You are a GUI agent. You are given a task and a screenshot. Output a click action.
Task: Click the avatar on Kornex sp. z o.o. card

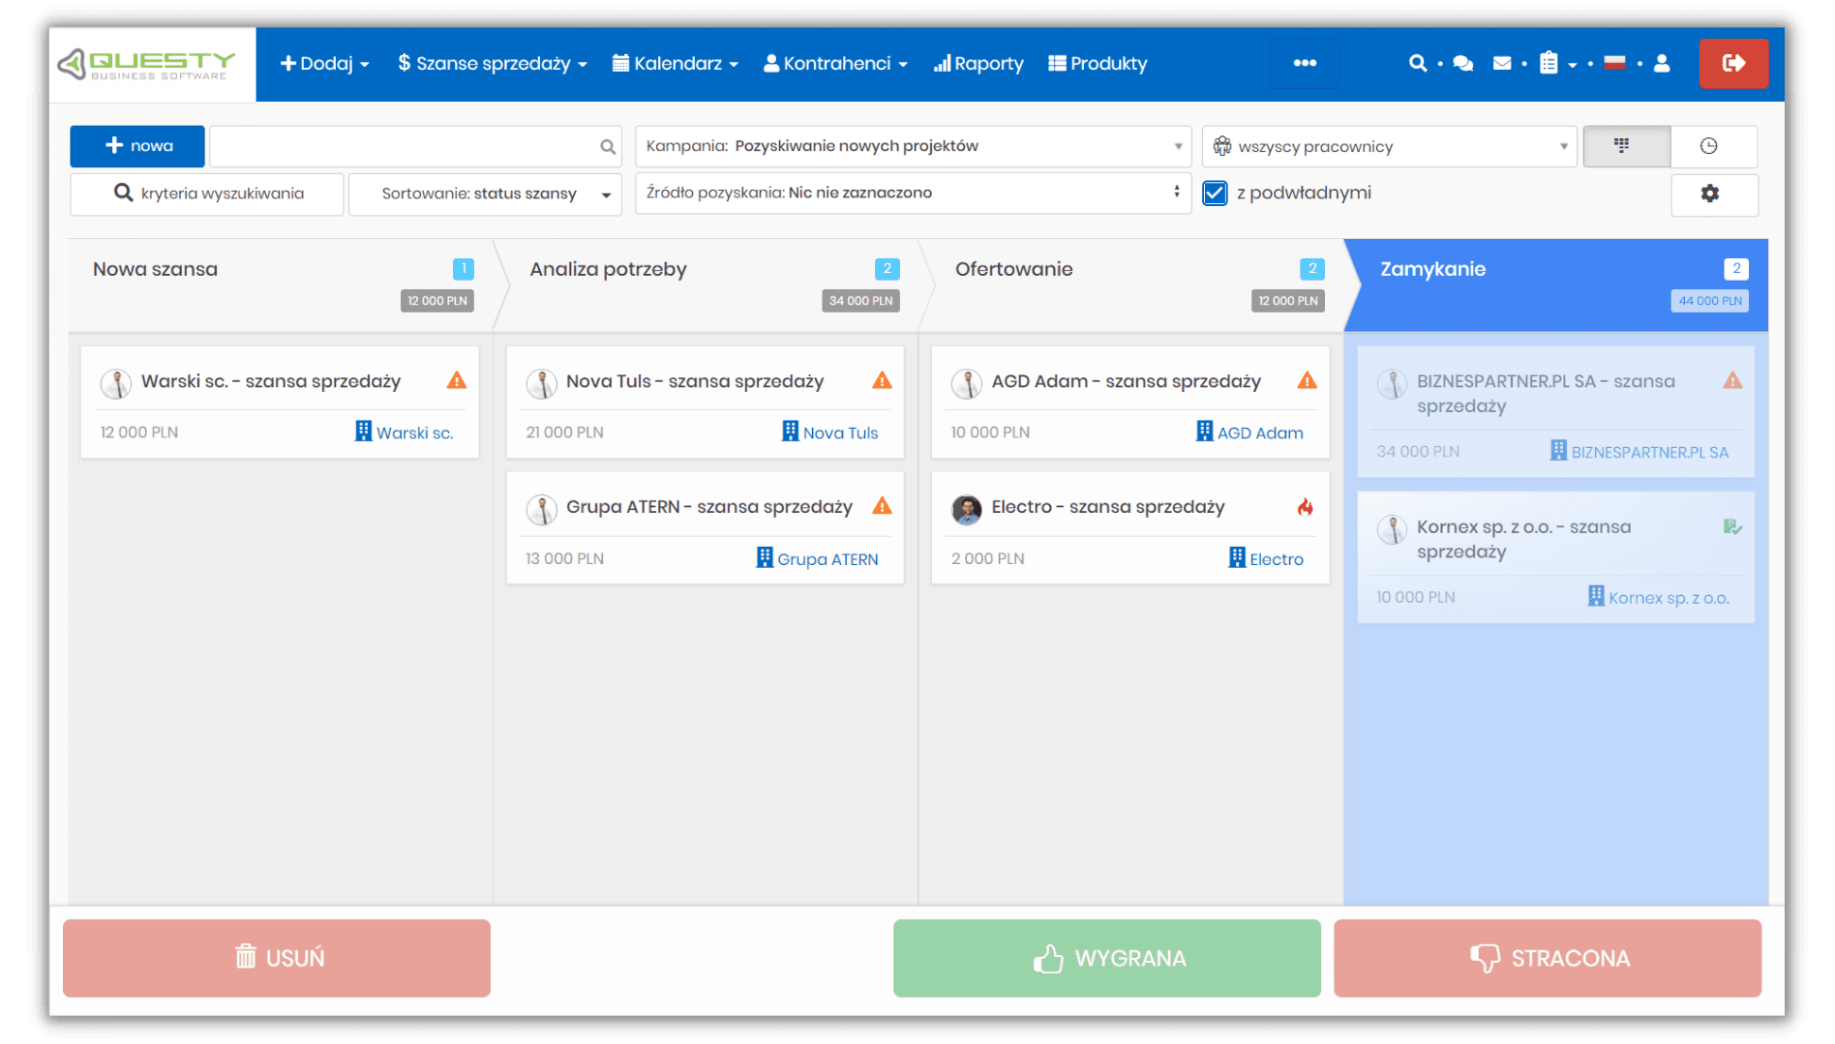point(1392,529)
